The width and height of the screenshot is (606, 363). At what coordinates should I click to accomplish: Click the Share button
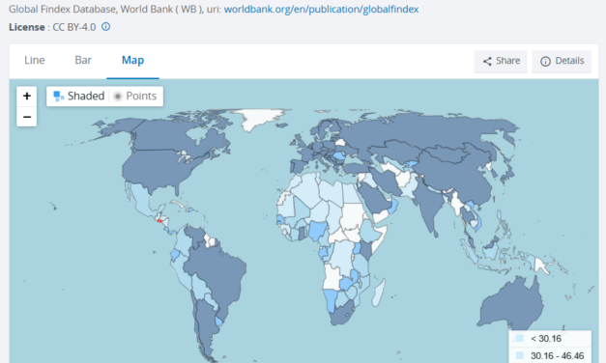[501, 61]
